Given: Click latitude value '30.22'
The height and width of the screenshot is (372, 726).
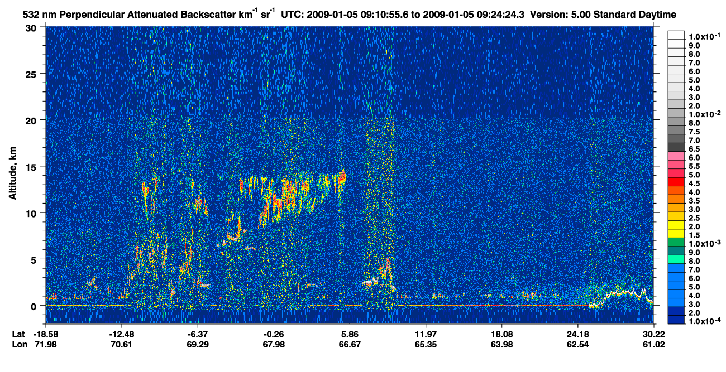Looking at the screenshot, I should (x=653, y=335).
